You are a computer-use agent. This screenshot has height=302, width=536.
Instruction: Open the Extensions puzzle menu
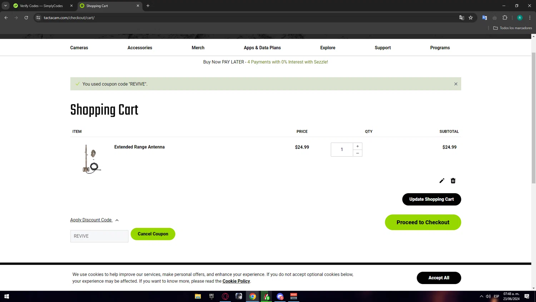pyautogui.click(x=505, y=18)
